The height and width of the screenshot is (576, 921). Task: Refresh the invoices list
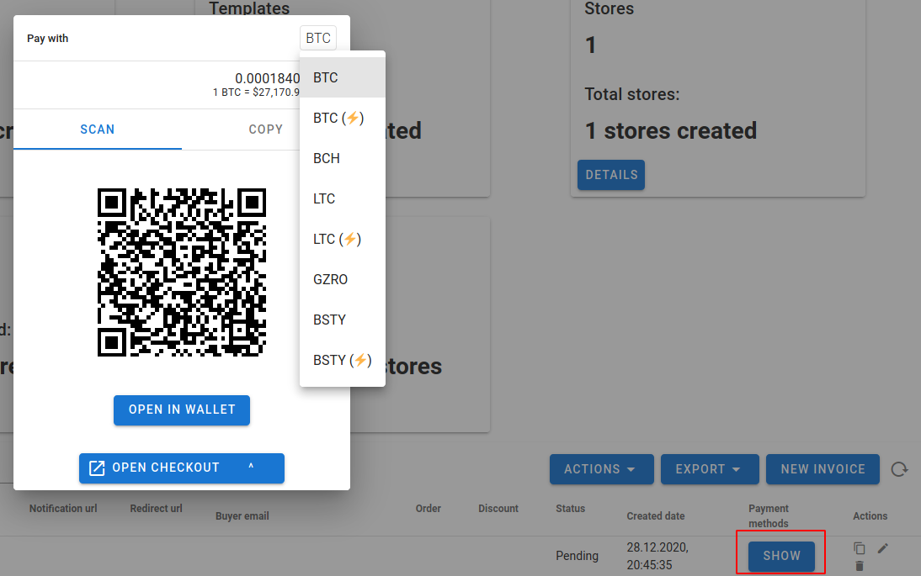pyautogui.click(x=899, y=469)
